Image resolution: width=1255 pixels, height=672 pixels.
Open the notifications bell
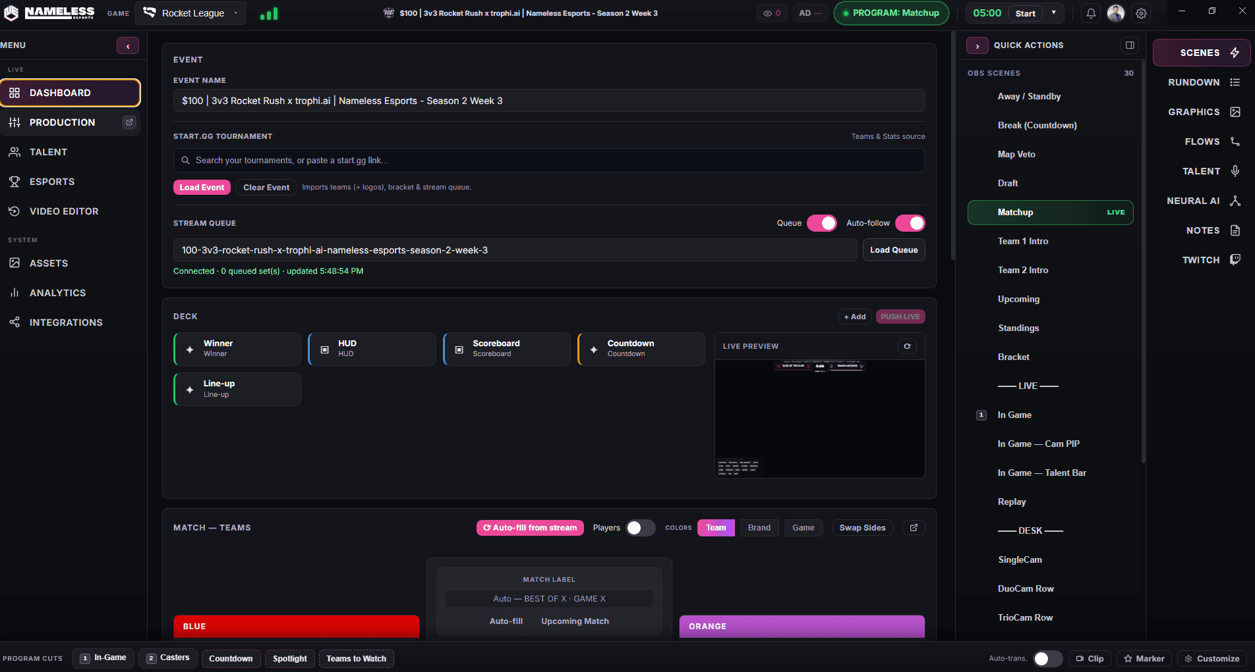click(x=1091, y=13)
